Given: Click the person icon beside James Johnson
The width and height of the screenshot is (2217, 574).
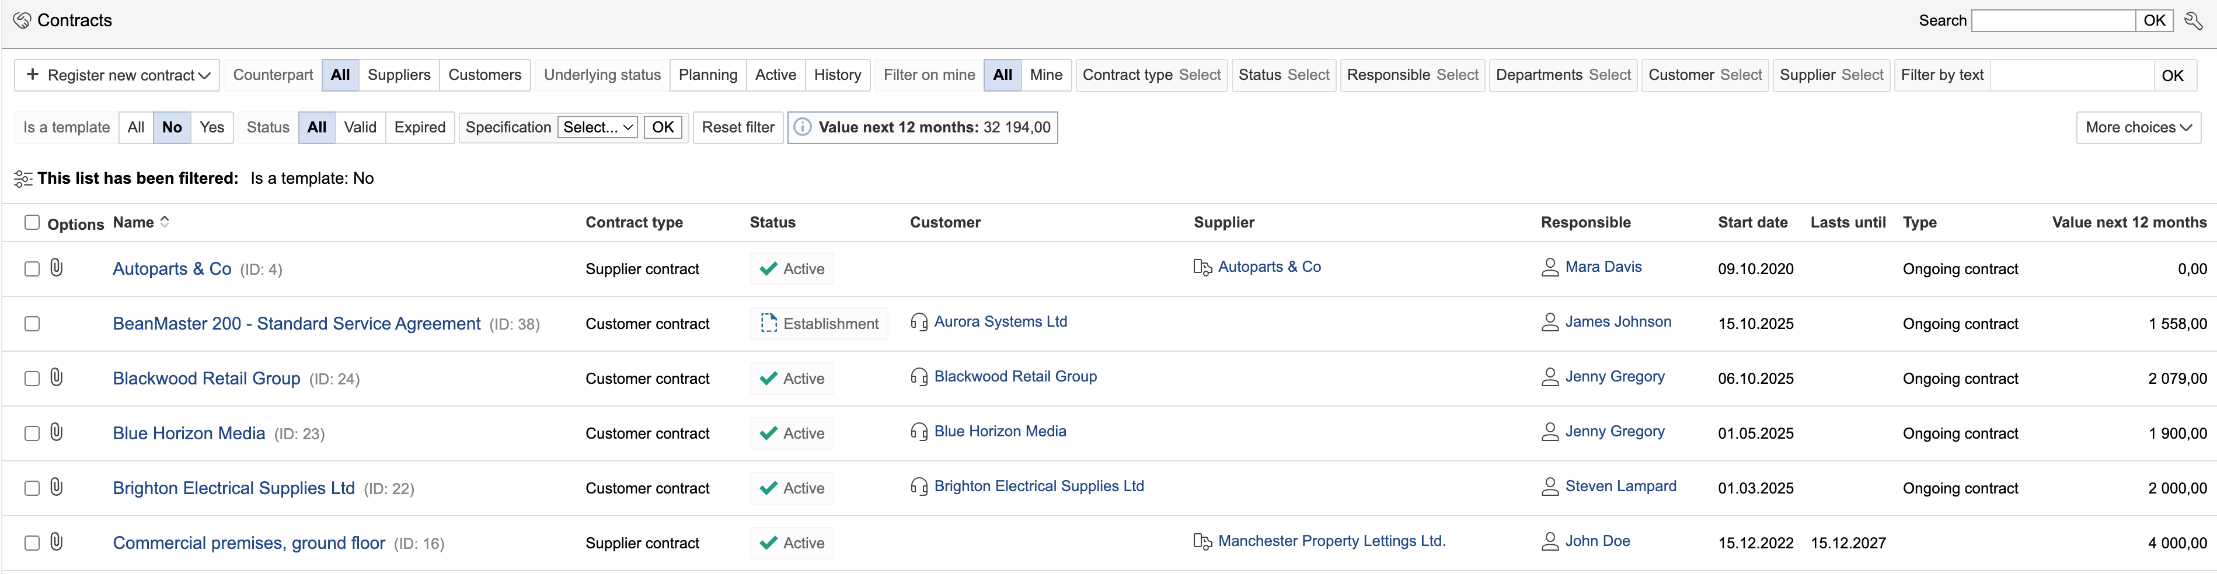Looking at the screenshot, I should [1550, 323].
